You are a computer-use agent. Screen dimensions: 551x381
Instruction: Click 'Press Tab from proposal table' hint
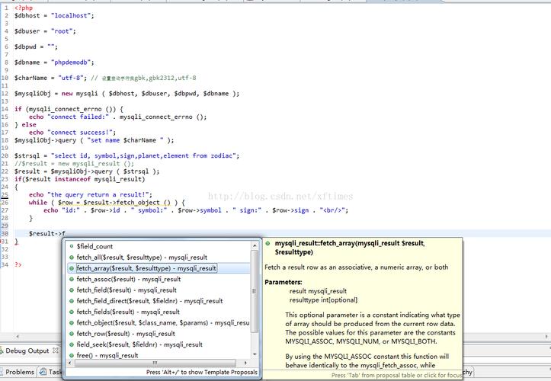(396, 376)
